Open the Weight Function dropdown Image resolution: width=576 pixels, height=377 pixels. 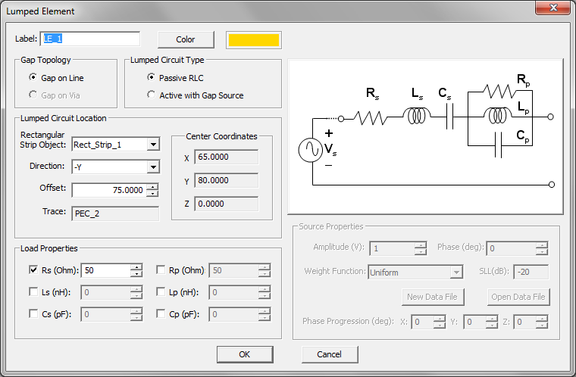pyautogui.click(x=456, y=273)
